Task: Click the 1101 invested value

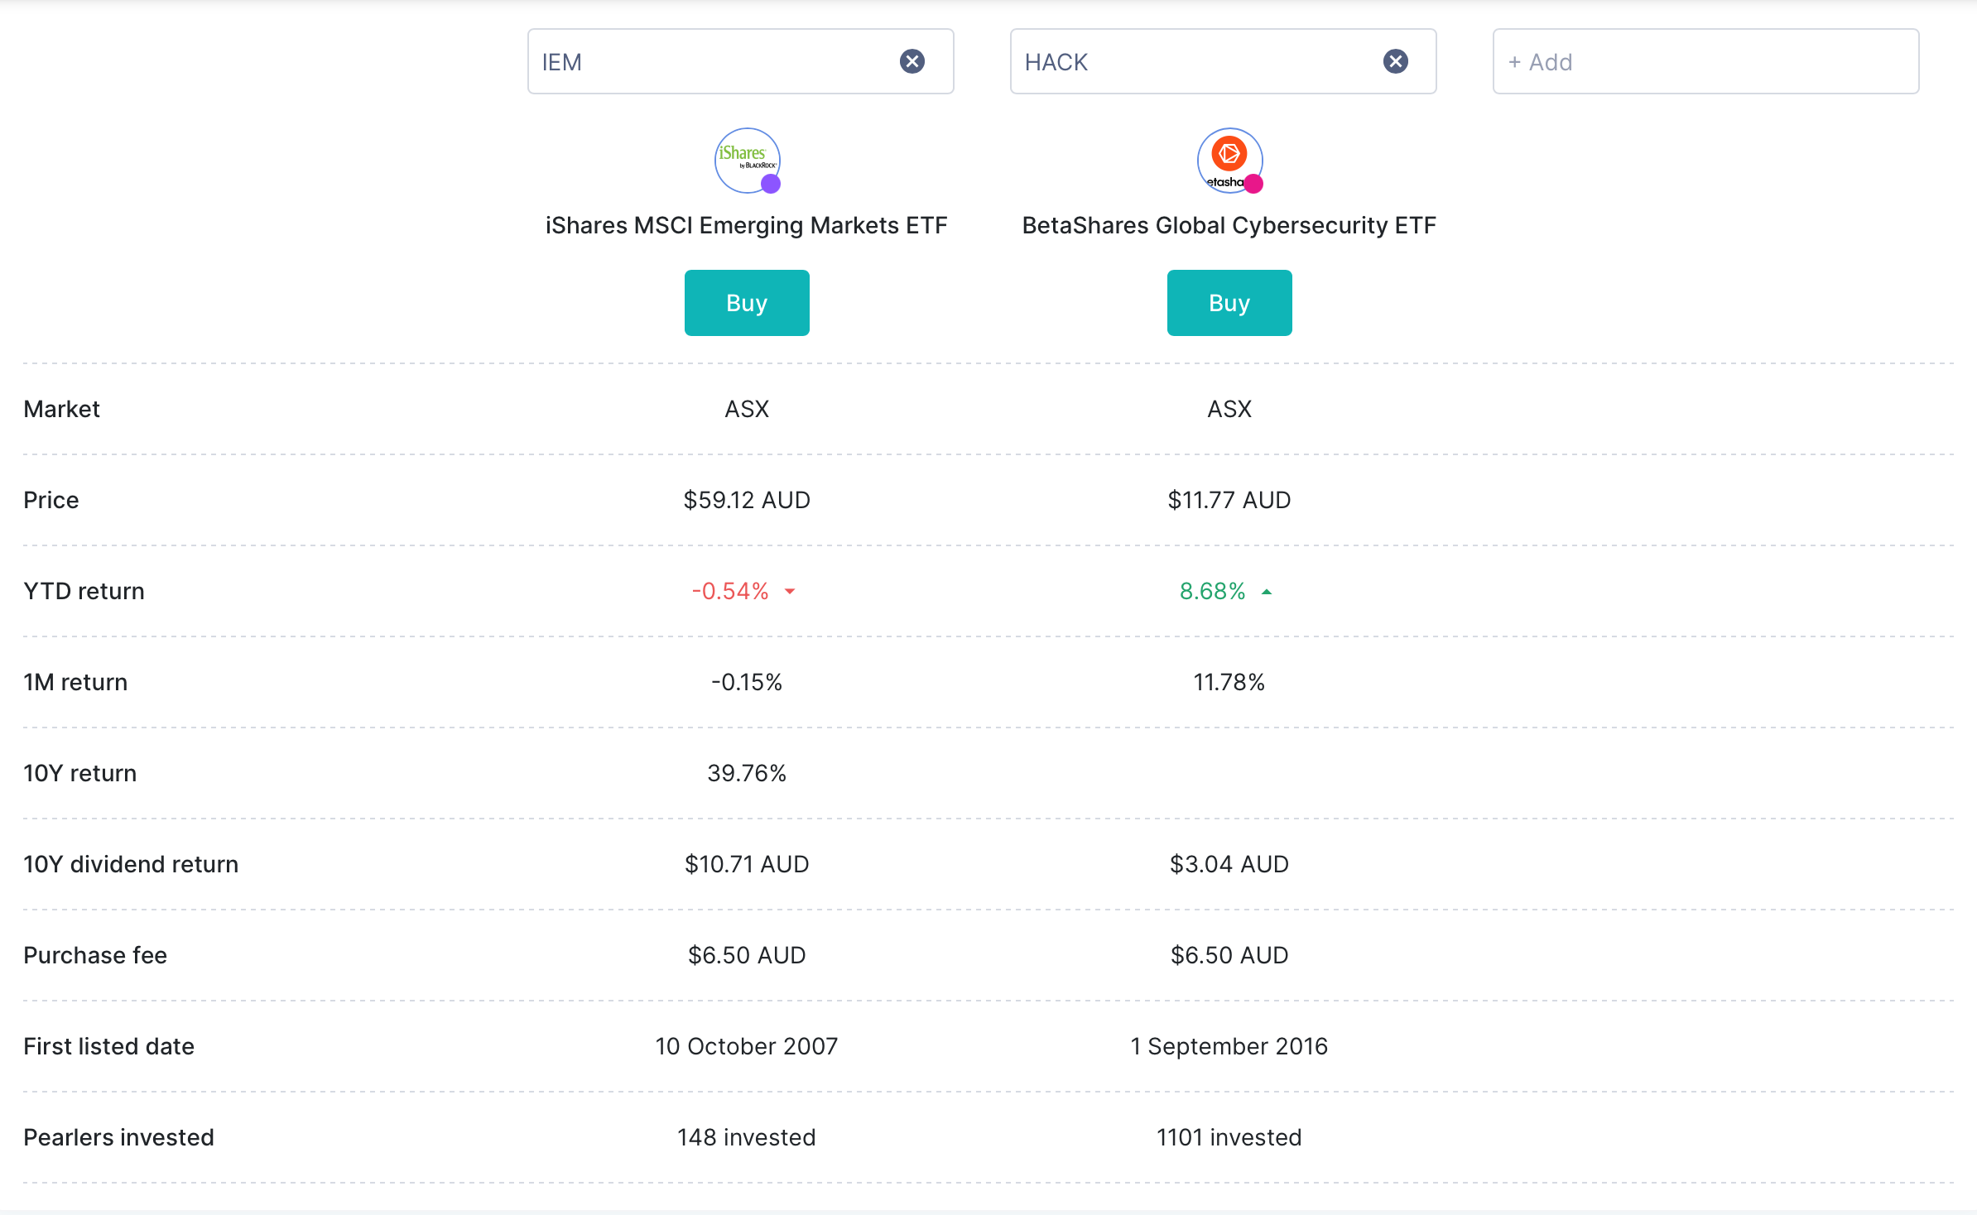Action: pos(1229,1137)
